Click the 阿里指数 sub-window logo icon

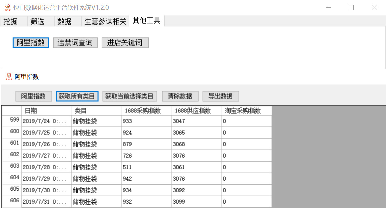click(x=9, y=76)
